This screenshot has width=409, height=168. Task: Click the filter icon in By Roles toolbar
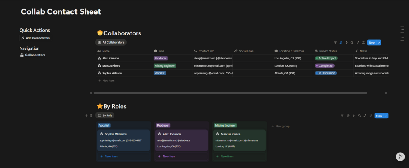click(x=342, y=116)
